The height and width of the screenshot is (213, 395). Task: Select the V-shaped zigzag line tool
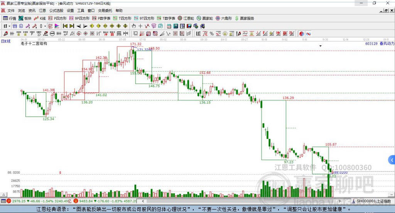(169, 33)
